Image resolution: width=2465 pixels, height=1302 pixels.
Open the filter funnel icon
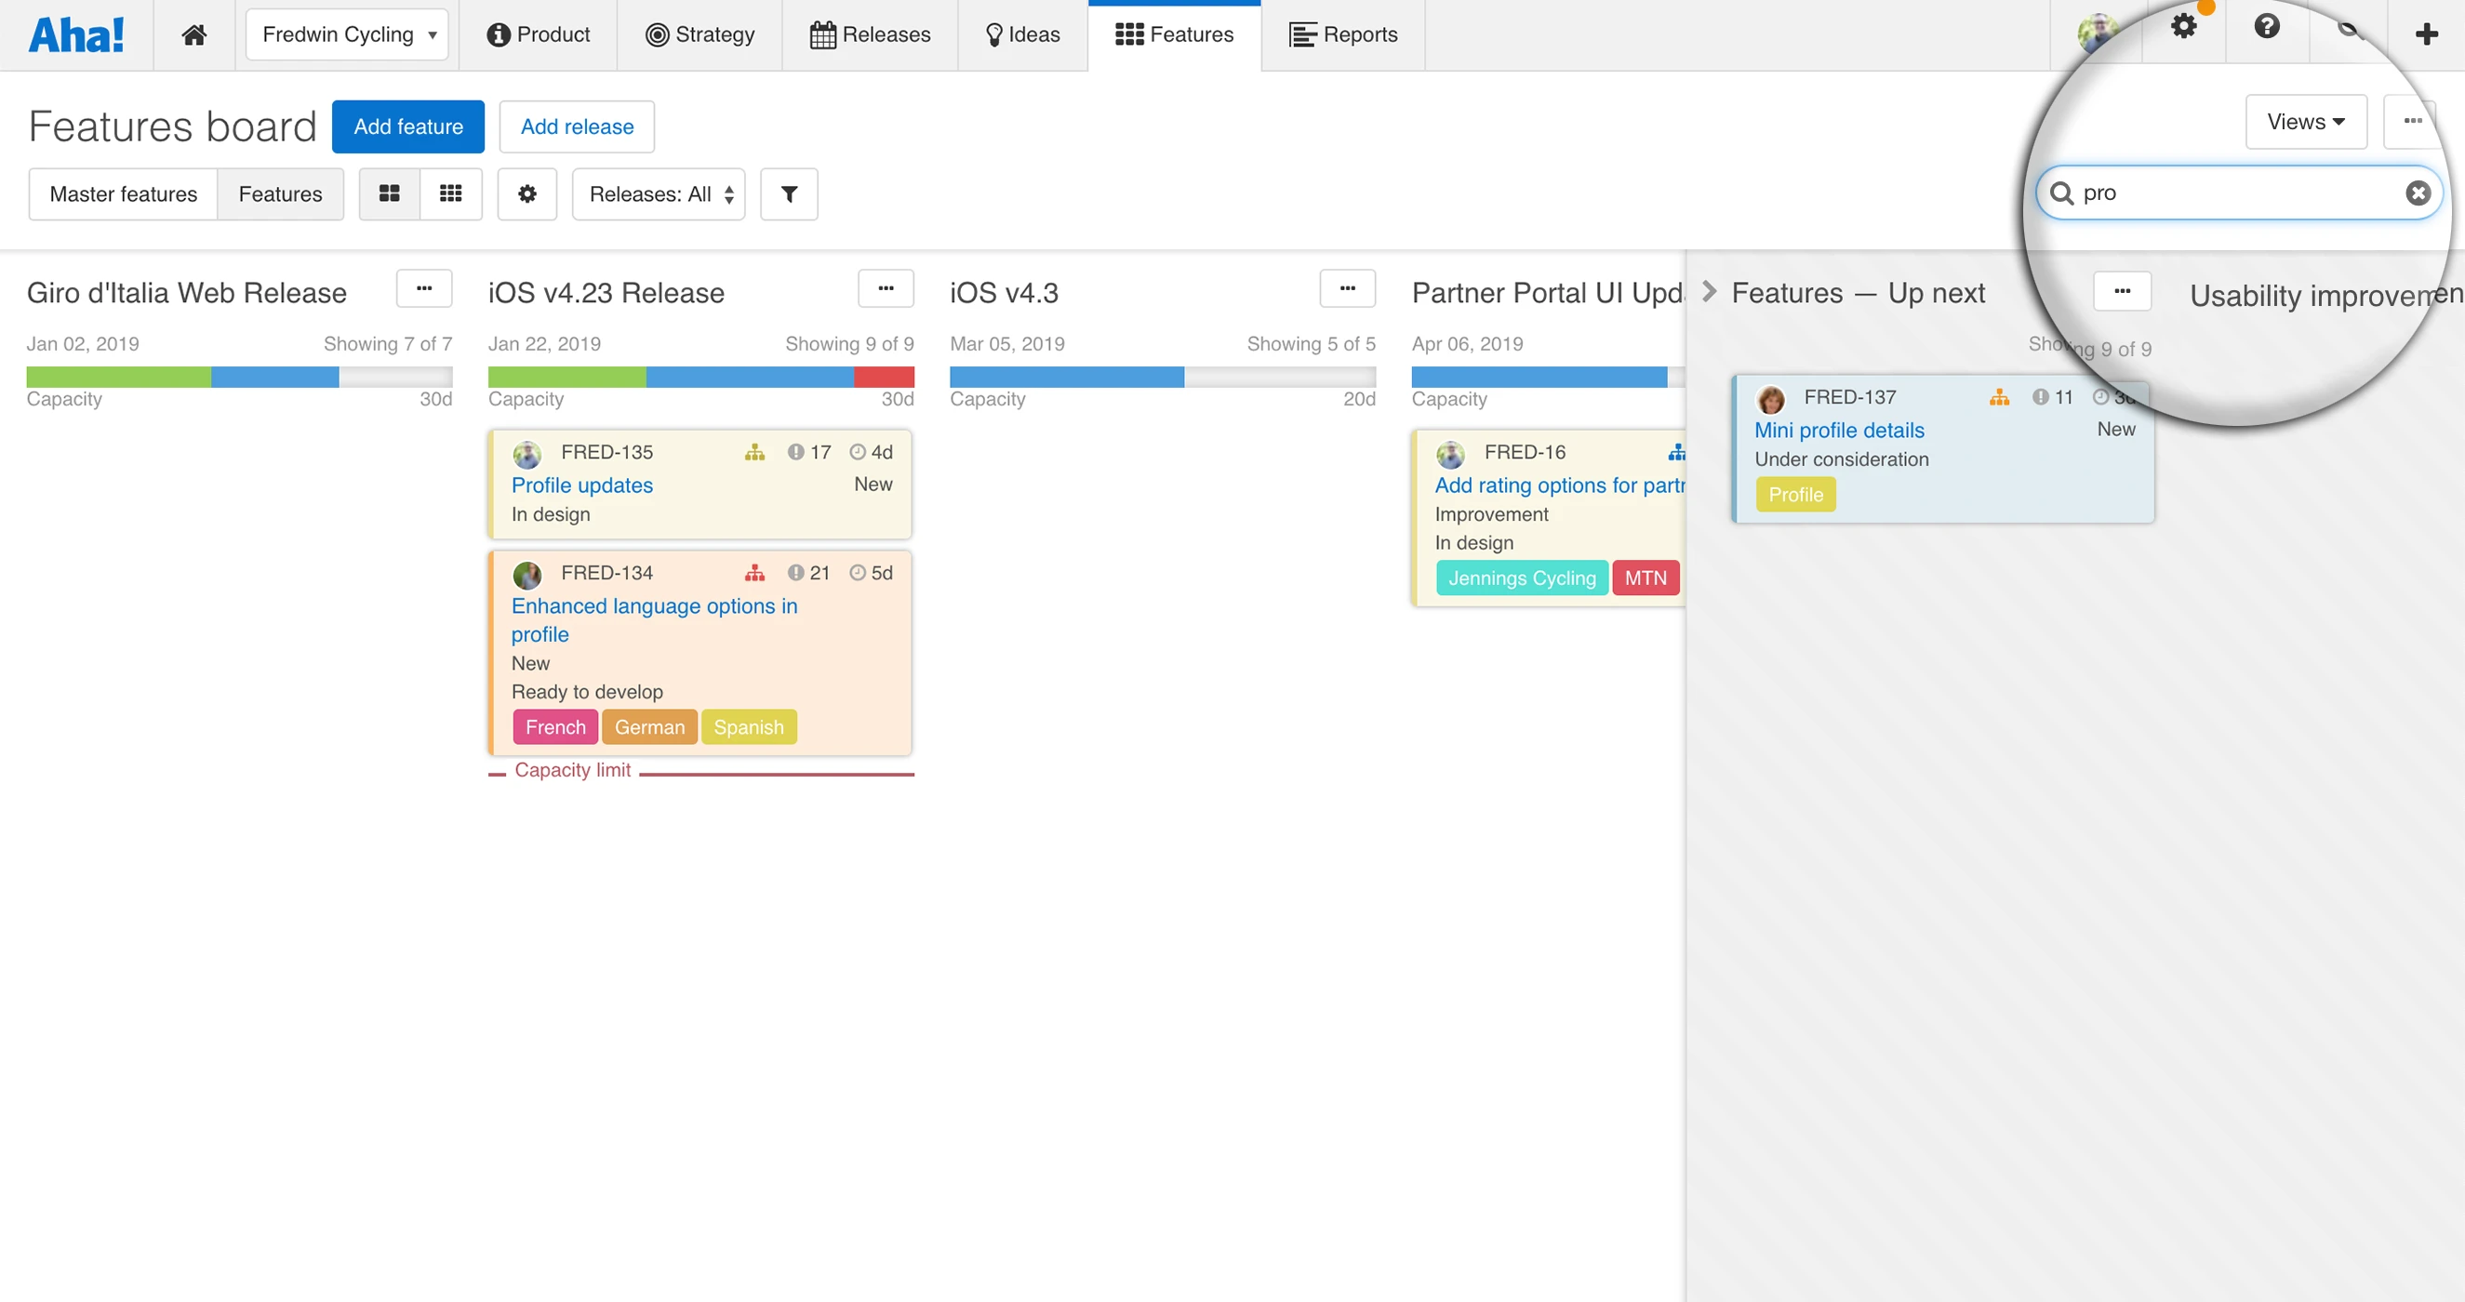coord(789,194)
